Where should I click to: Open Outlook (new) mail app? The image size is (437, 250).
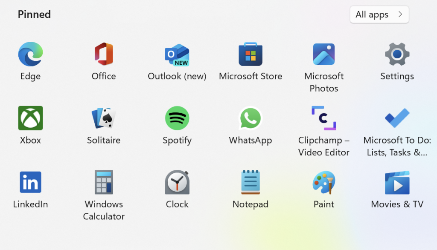click(177, 55)
